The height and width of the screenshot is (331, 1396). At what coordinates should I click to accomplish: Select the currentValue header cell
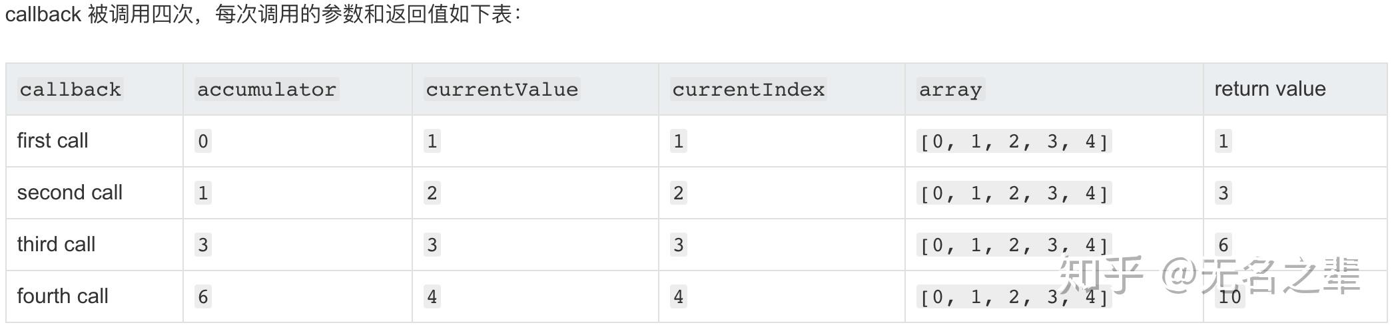pos(502,90)
